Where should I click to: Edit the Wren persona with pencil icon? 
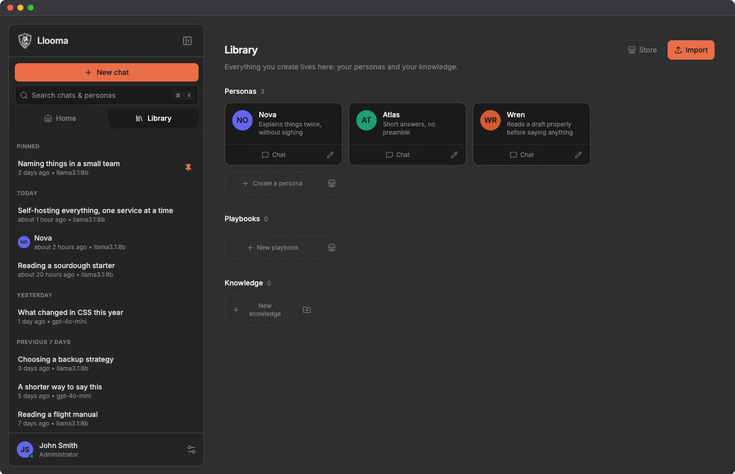[578, 155]
